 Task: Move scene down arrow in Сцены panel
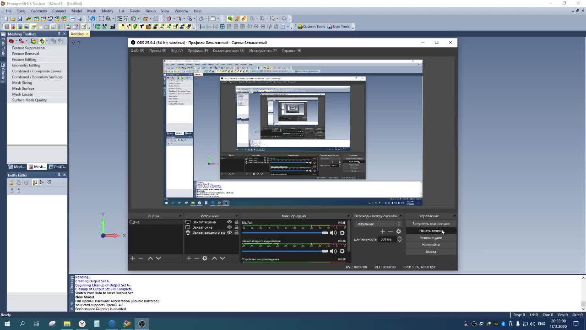(x=158, y=258)
